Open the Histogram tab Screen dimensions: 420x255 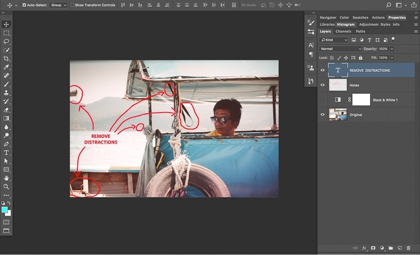coord(346,25)
